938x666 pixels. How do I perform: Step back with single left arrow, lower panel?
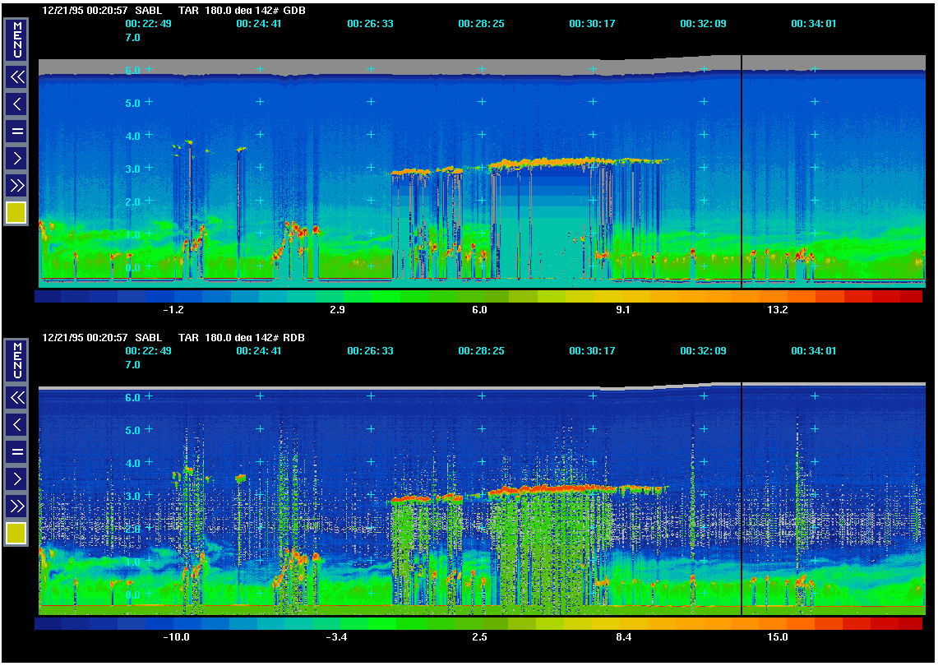(16, 424)
